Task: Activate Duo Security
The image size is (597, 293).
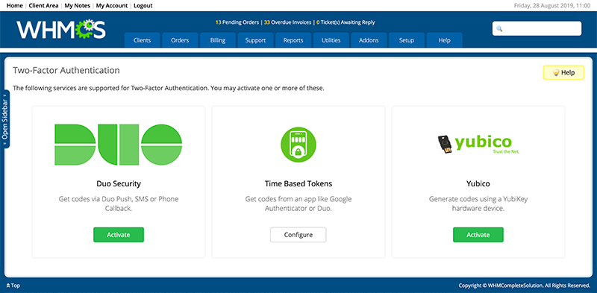Action: pos(119,235)
